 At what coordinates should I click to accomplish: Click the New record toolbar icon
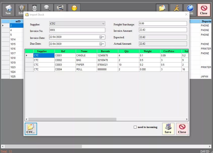[8, 10]
